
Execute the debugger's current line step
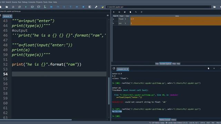click(58, 7)
